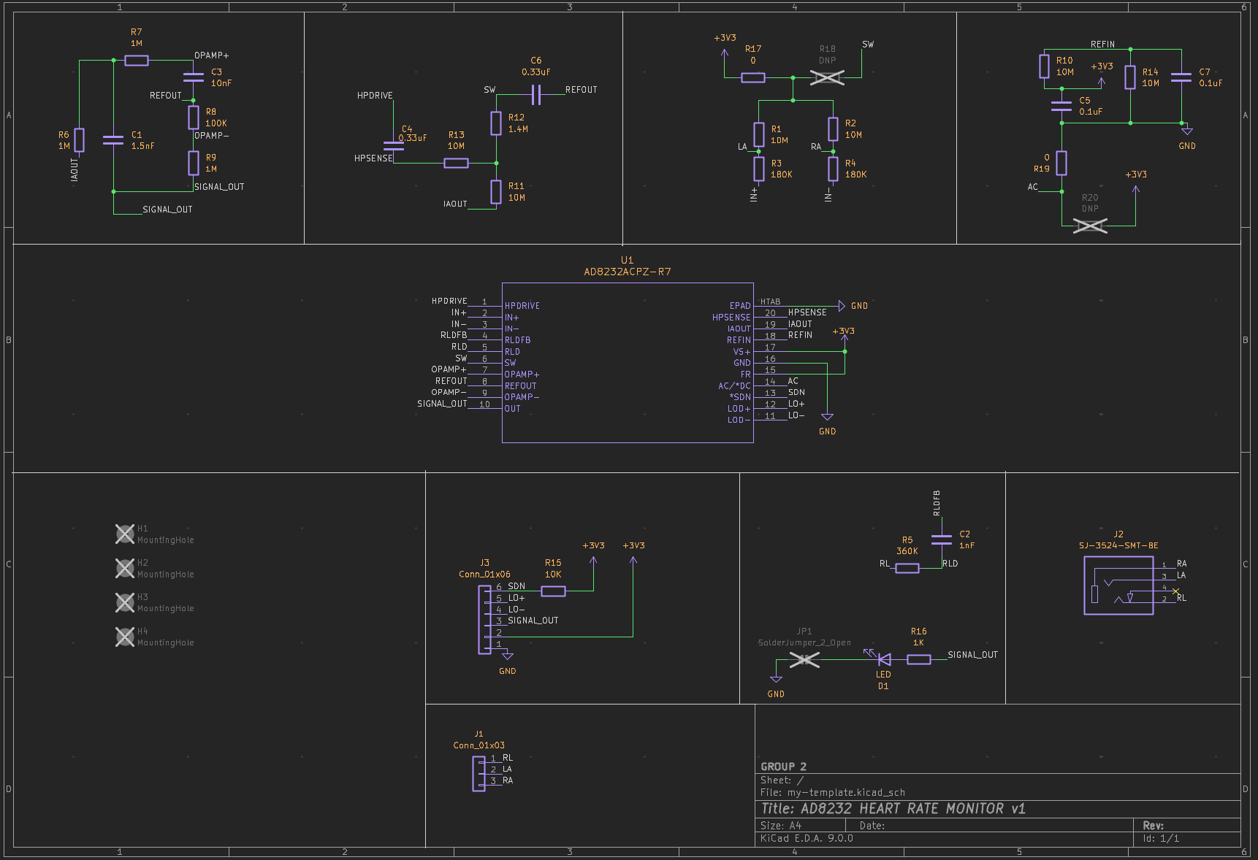Select capacitor C6 0.33uF symbol
This screenshot has width=1258, height=860.
[535, 95]
